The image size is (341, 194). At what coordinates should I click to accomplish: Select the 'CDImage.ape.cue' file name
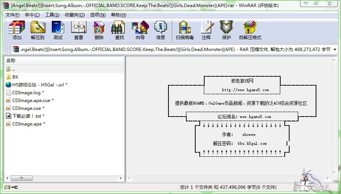coord(33,101)
